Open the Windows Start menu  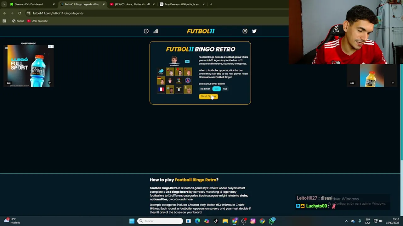[132, 221]
